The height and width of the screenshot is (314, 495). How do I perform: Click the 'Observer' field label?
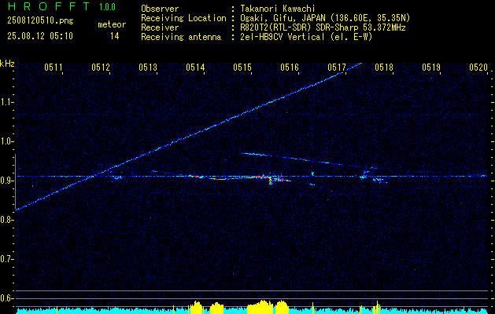click(160, 9)
